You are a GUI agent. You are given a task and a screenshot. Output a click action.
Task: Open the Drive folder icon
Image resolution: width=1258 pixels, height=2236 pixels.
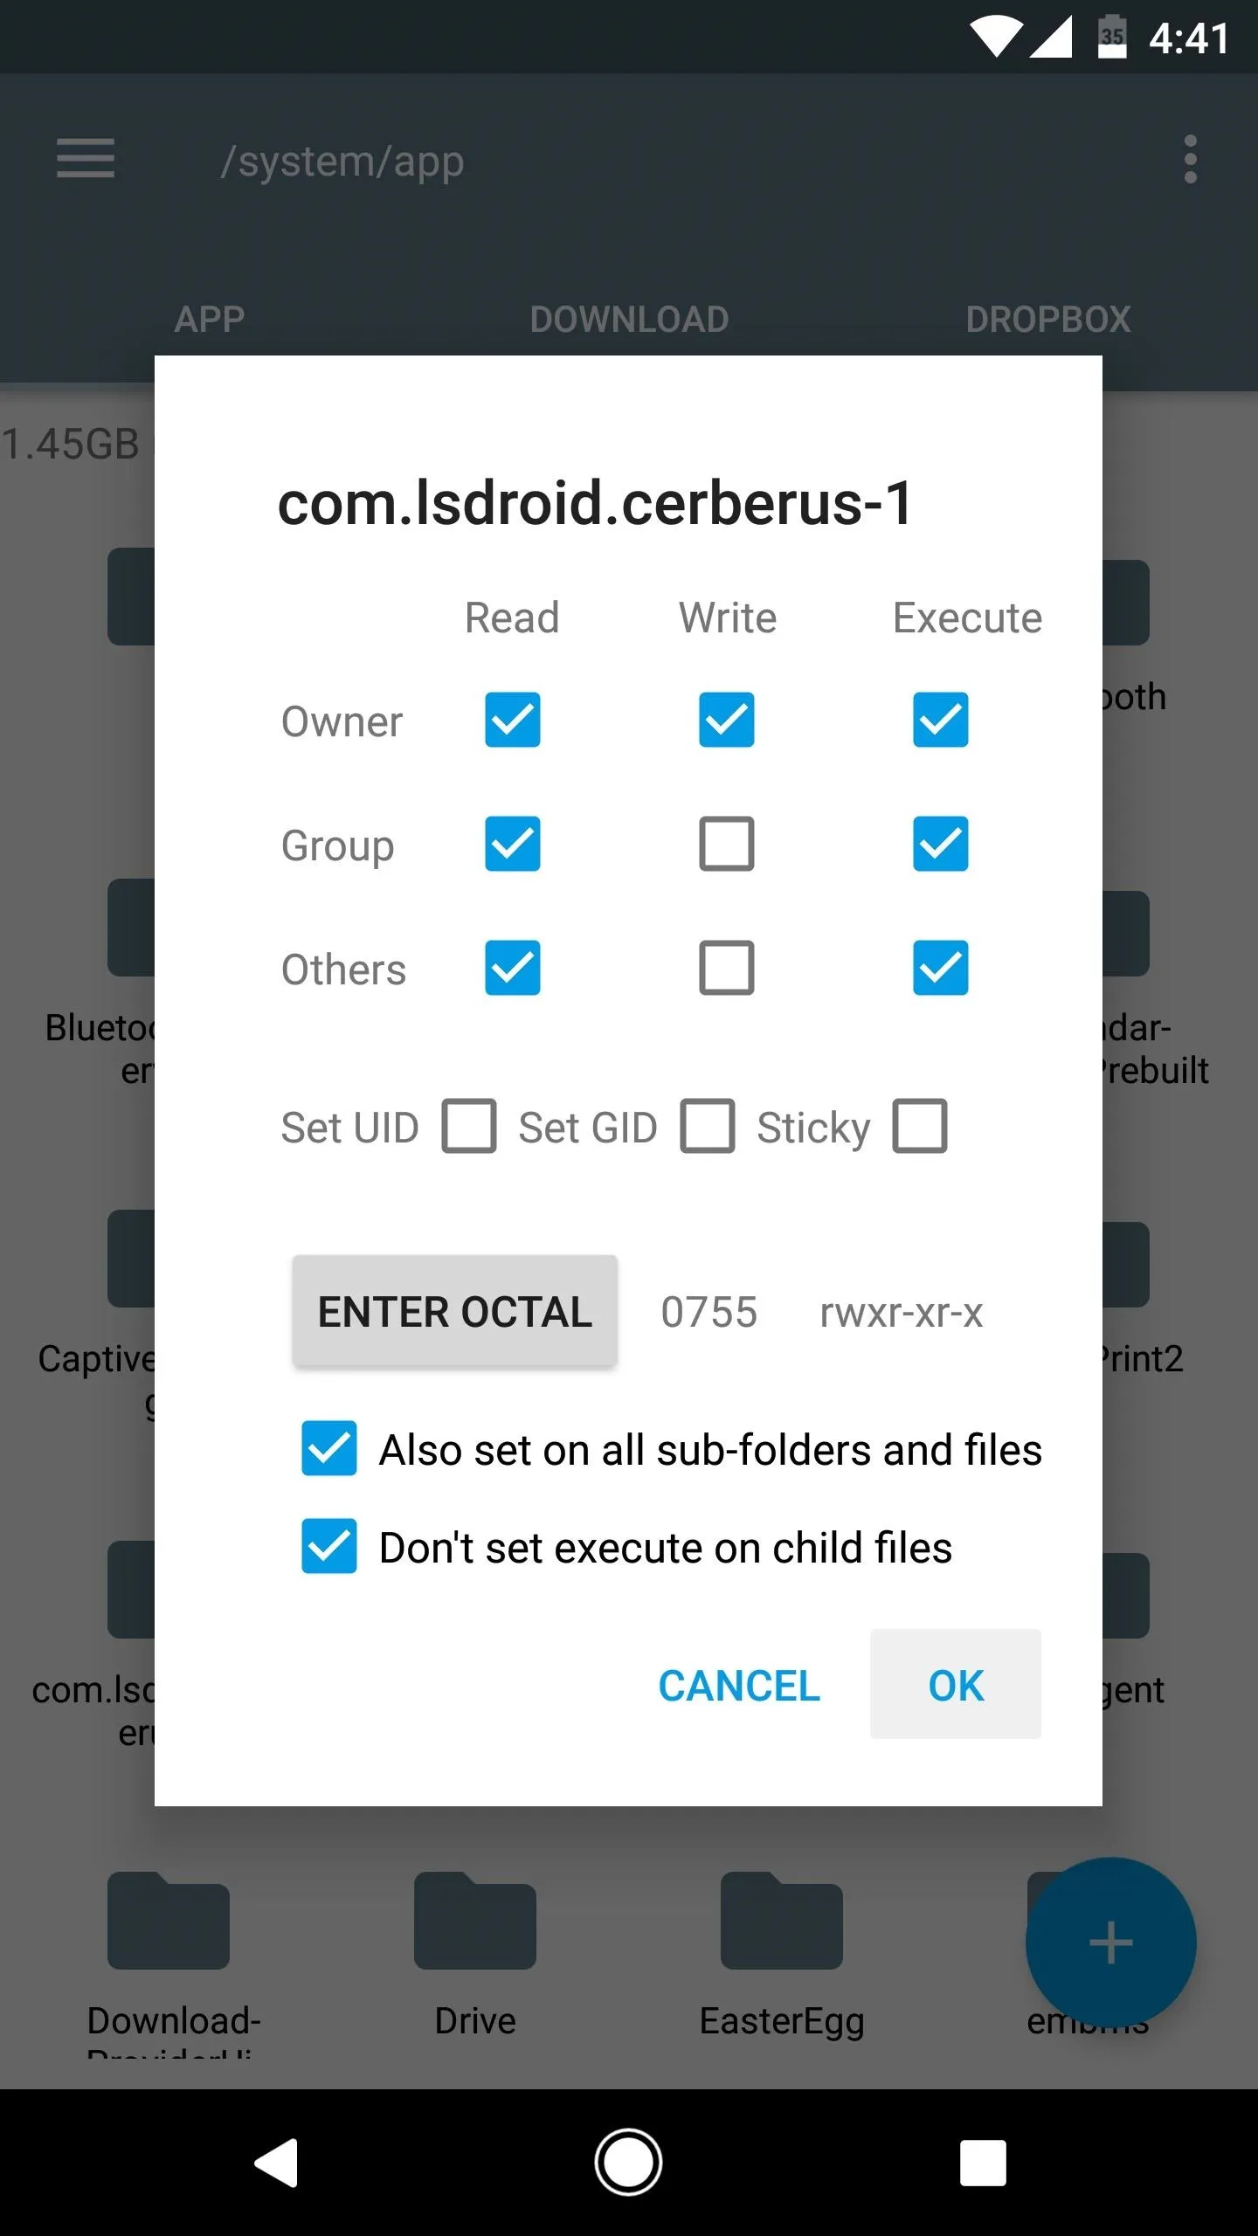pyautogui.click(x=475, y=1920)
